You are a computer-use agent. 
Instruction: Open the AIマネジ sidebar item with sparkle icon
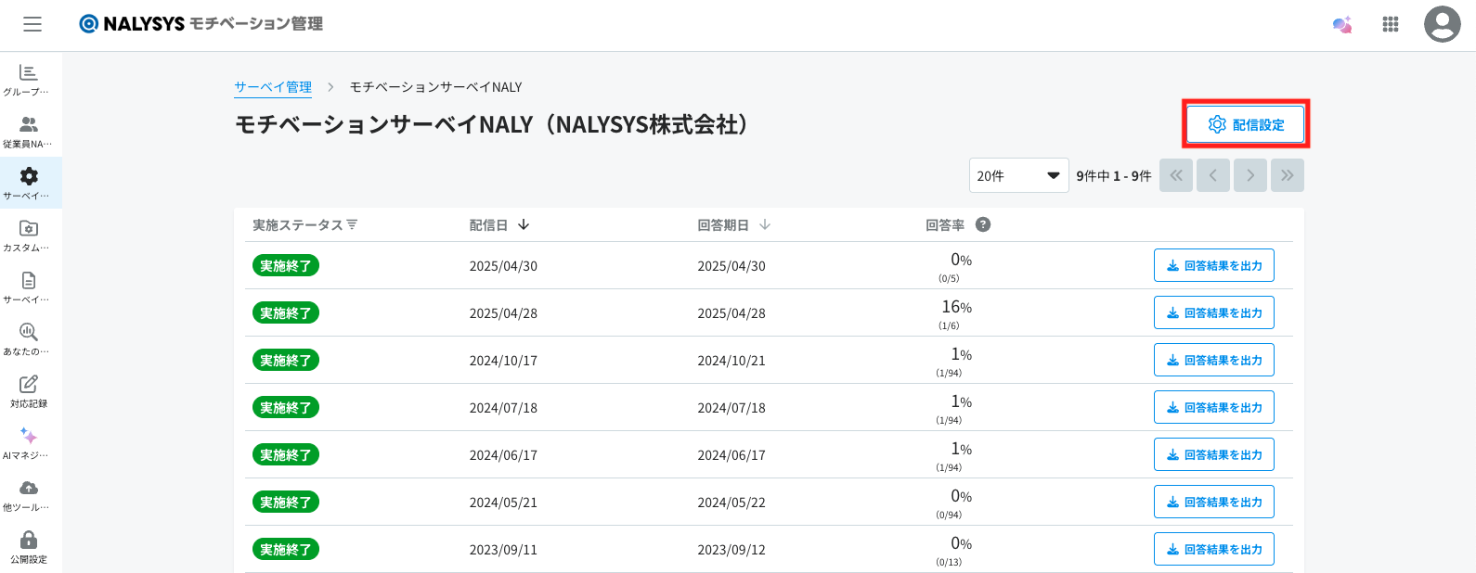point(29,443)
